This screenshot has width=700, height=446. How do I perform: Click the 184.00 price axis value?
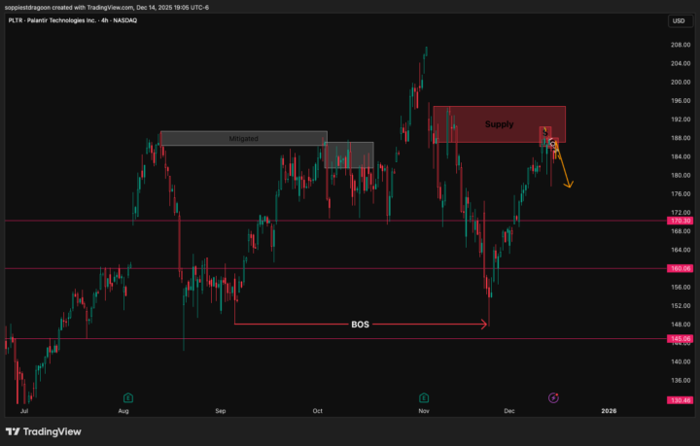click(681, 157)
